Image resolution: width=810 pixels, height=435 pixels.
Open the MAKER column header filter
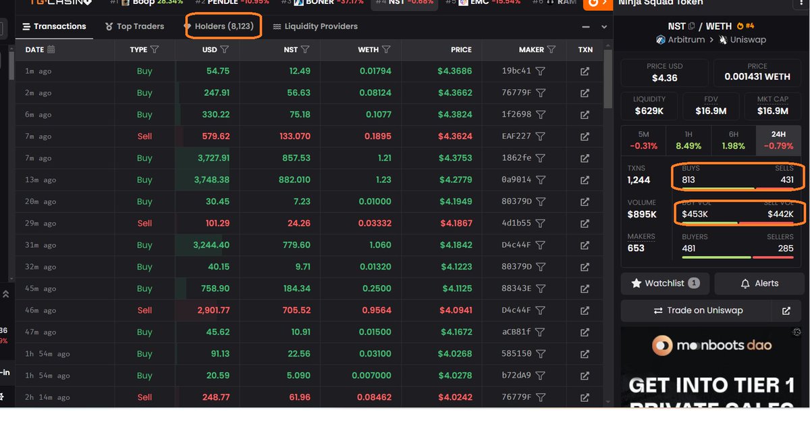[x=551, y=50]
